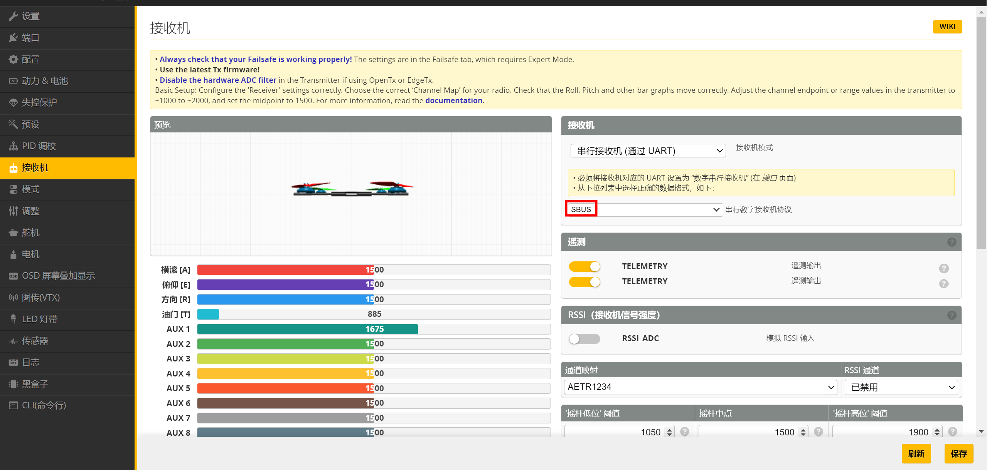This screenshot has height=470, width=987.
Task: Click the sliders icon next to 调整
Action: pyautogui.click(x=13, y=211)
